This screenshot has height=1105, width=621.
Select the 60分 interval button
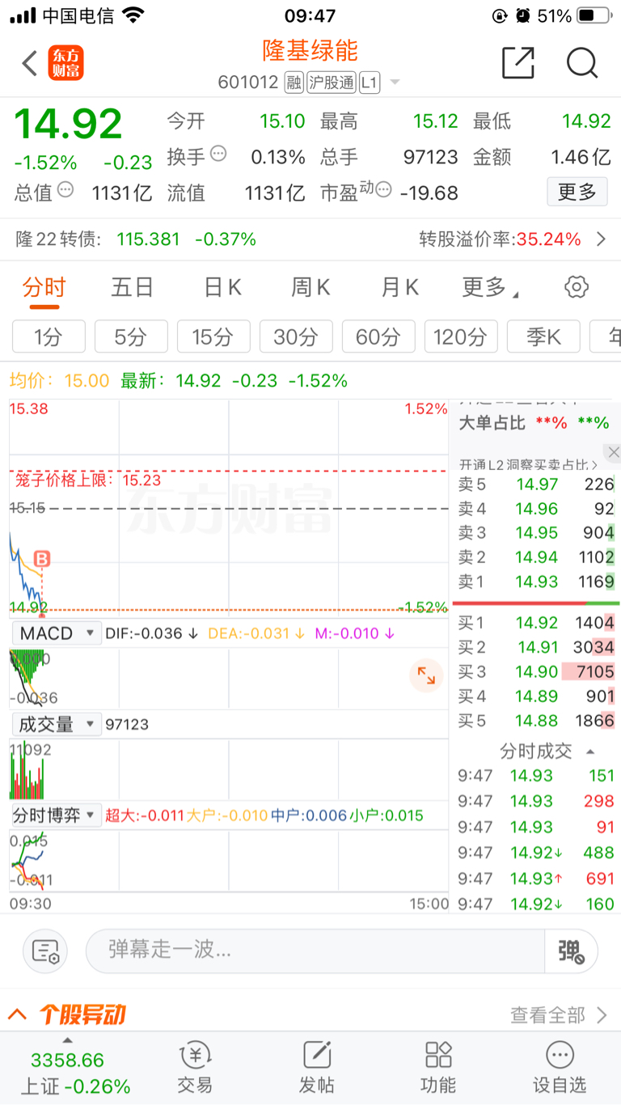tap(378, 337)
